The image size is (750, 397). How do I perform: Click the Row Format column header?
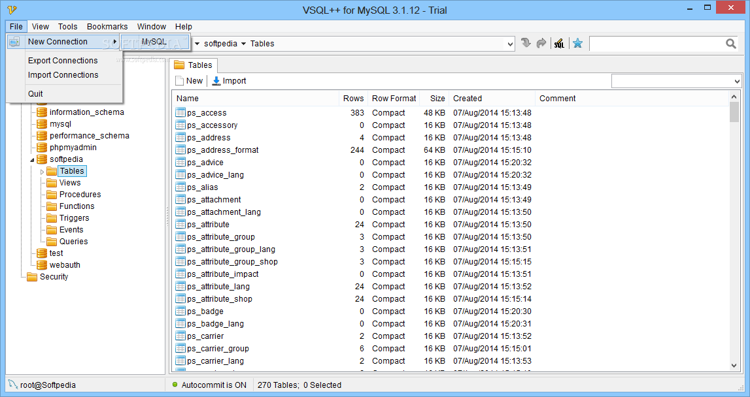tap(394, 99)
